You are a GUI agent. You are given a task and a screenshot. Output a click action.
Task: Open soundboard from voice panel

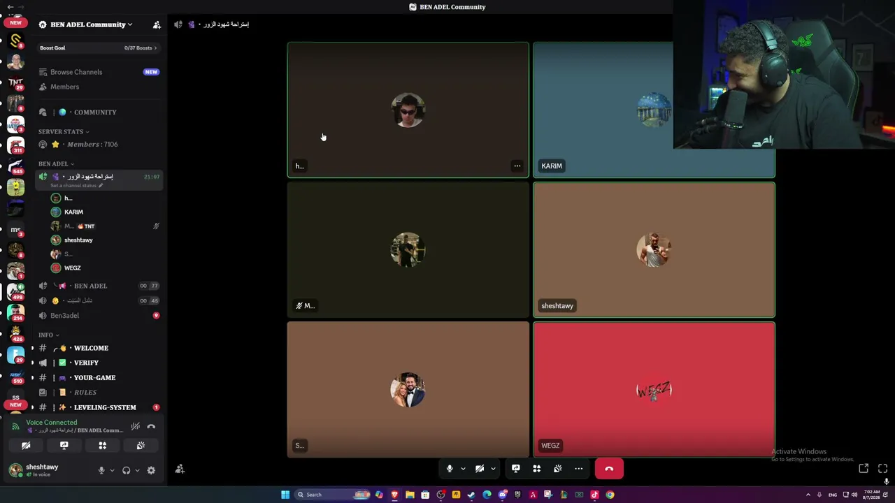click(x=141, y=446)
